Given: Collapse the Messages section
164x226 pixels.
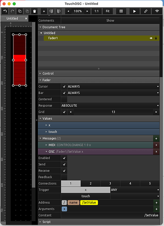Looking at the screenshot, I should click(40, 138).
